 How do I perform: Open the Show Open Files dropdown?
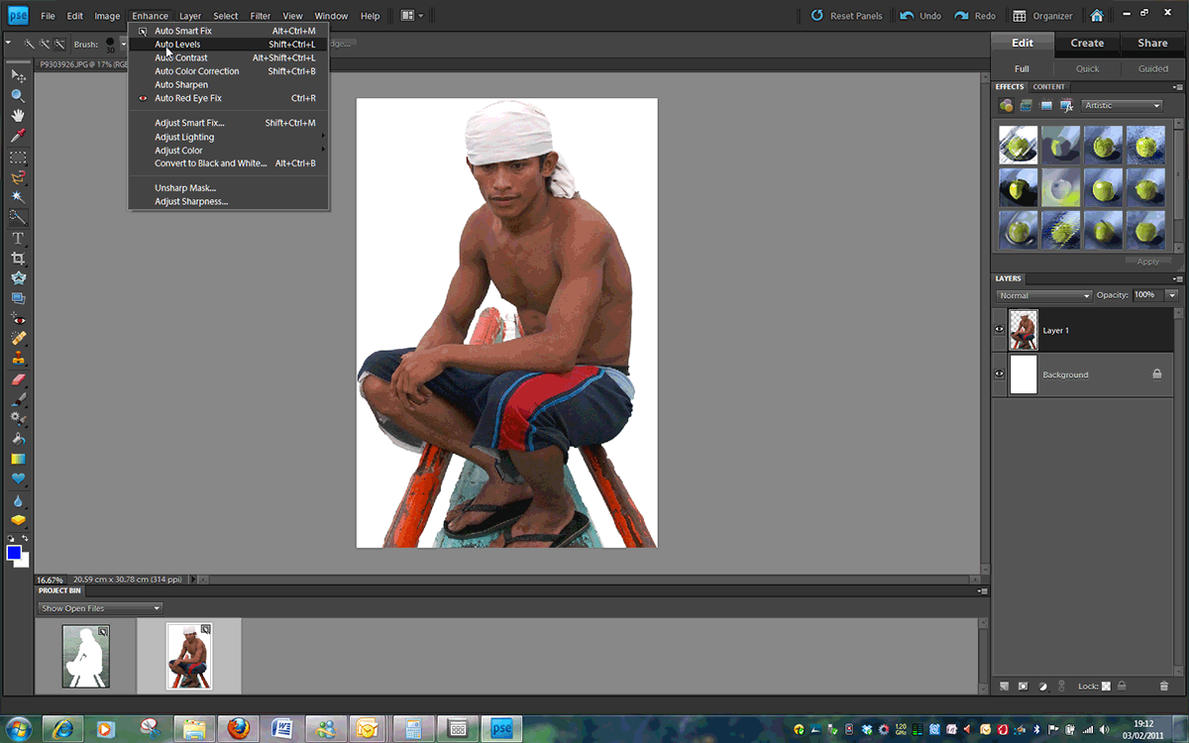point(99,608)
